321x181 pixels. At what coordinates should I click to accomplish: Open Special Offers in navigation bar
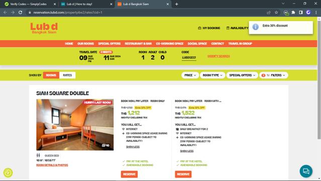click(x=110, y=44)
